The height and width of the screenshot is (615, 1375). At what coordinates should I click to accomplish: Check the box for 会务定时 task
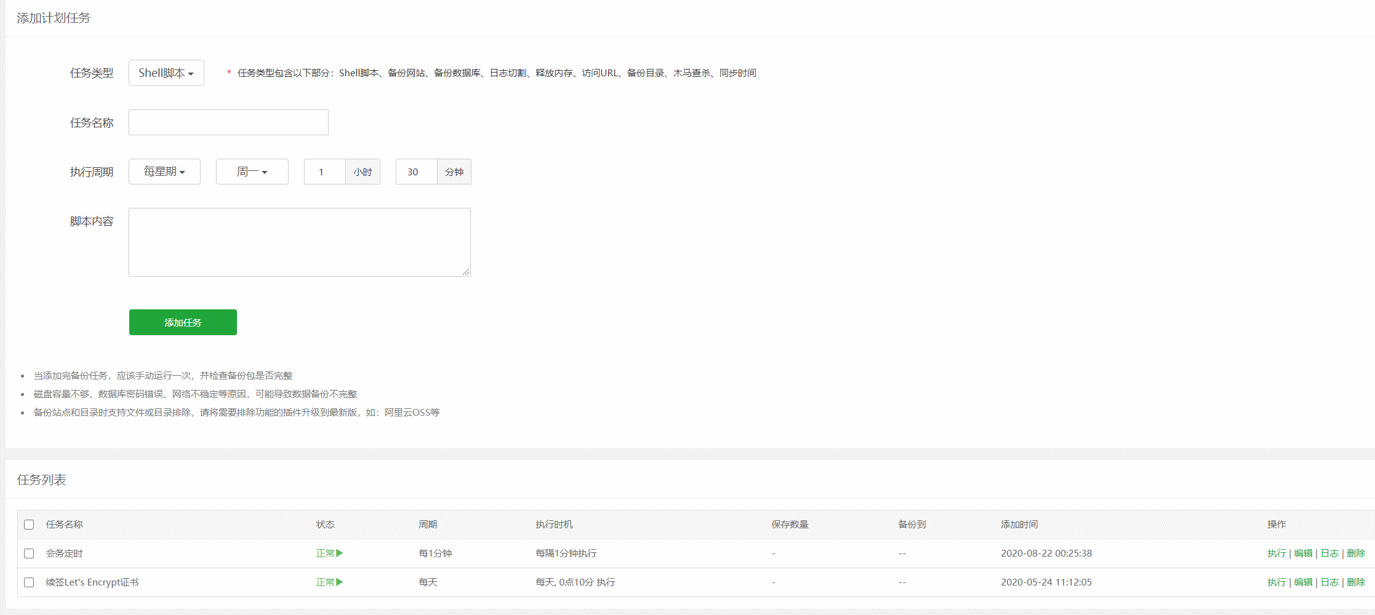pos(29,553)
